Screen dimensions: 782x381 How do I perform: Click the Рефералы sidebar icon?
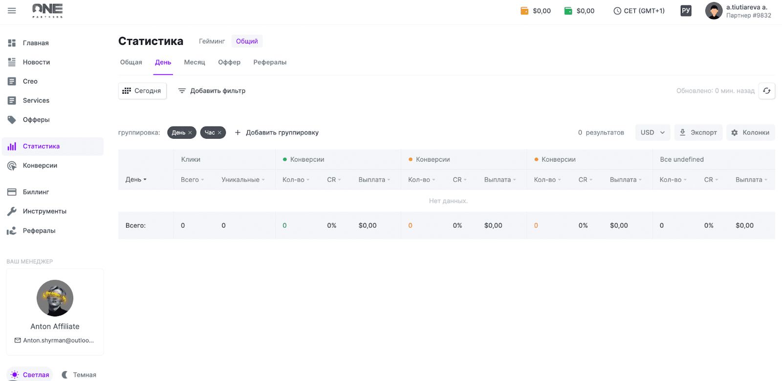[12, 231]
